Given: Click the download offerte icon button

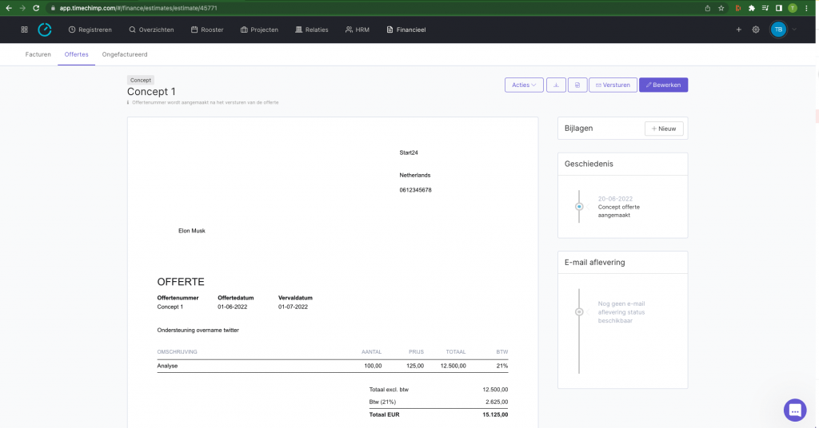Looking at the screenshot, I should (x=556, y=85).
